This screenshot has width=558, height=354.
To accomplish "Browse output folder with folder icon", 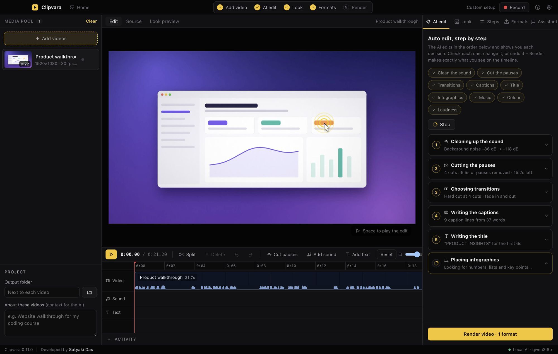I will pyautogui.click(x=89, y=292).
